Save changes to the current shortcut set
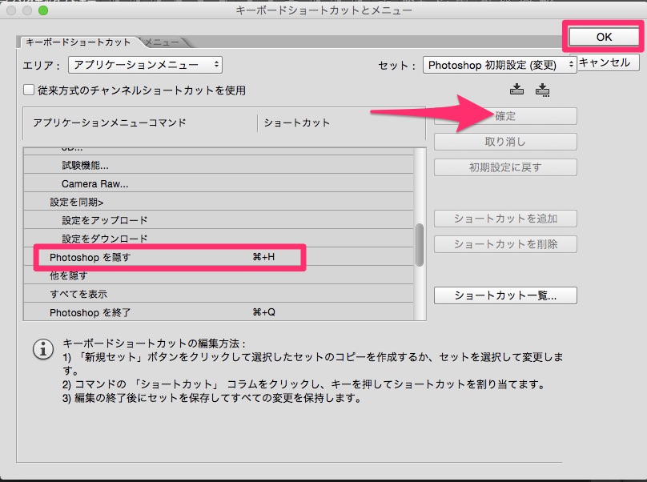Screen dimensions: 647x482 [517, 89]
